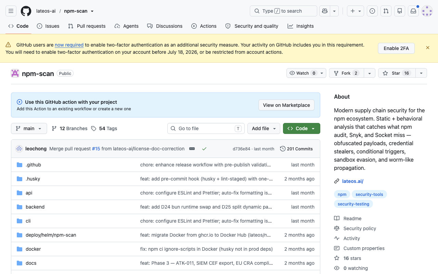Go to GitHub home via Octocat logo
Screen dimensions: 438x274
pos(26,11)
